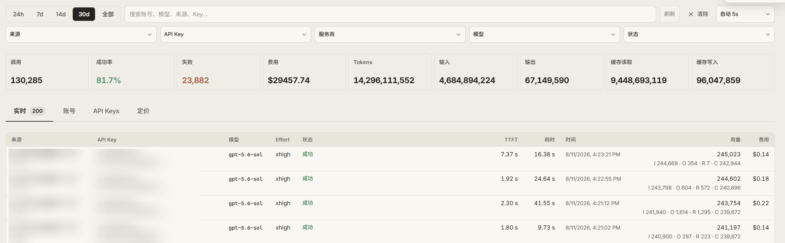Click xhigh effort in the 4:21:02 PM row

tap(283, 228)
